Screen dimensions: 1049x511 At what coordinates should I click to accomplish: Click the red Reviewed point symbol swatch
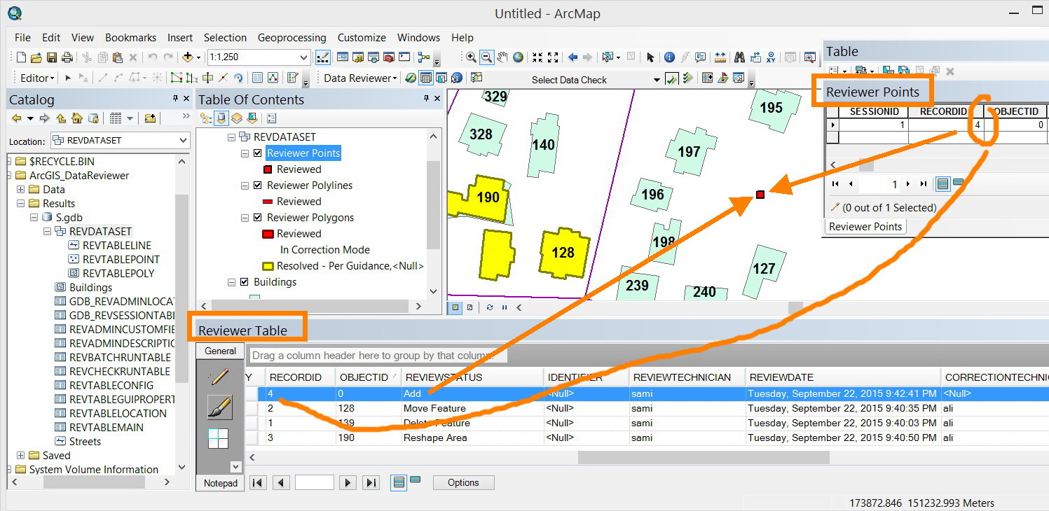[x=267, y=169]
